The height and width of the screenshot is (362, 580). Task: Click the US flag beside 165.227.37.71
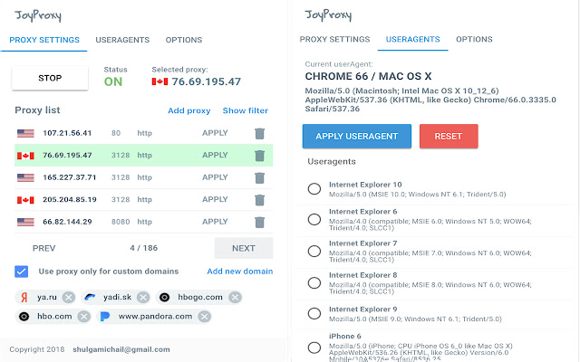(25, 177)
